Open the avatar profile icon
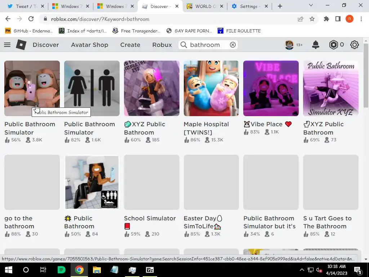Screen dimensions: 369x277 tap(289, 45)
